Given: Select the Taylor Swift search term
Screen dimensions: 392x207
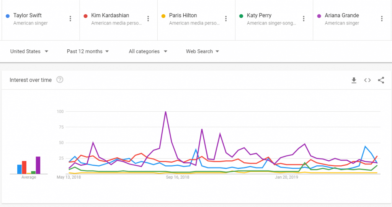Looking at the screenshot, I should tap(28, 16).
